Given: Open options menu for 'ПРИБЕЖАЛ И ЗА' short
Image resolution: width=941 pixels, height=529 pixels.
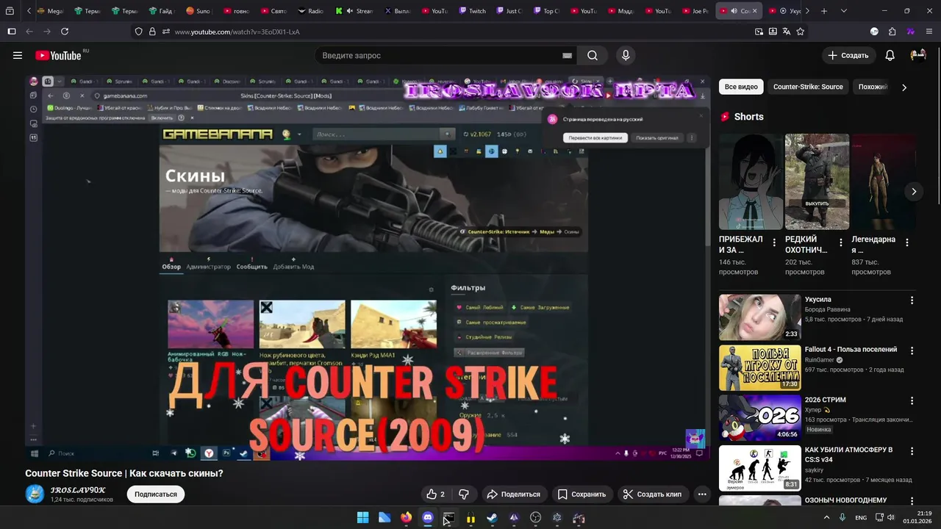Looking at the screenshot, I should coord(774,242).
